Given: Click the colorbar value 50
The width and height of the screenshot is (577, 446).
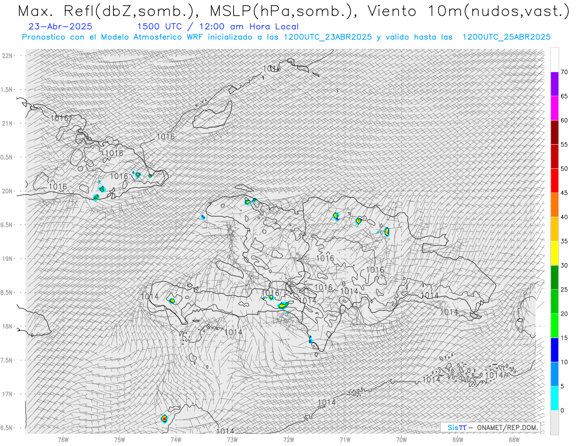Looking at the screenshot, I should tap(564, 169).
